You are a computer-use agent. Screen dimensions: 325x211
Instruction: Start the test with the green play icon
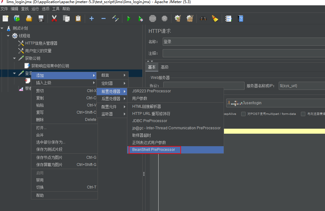129,18
